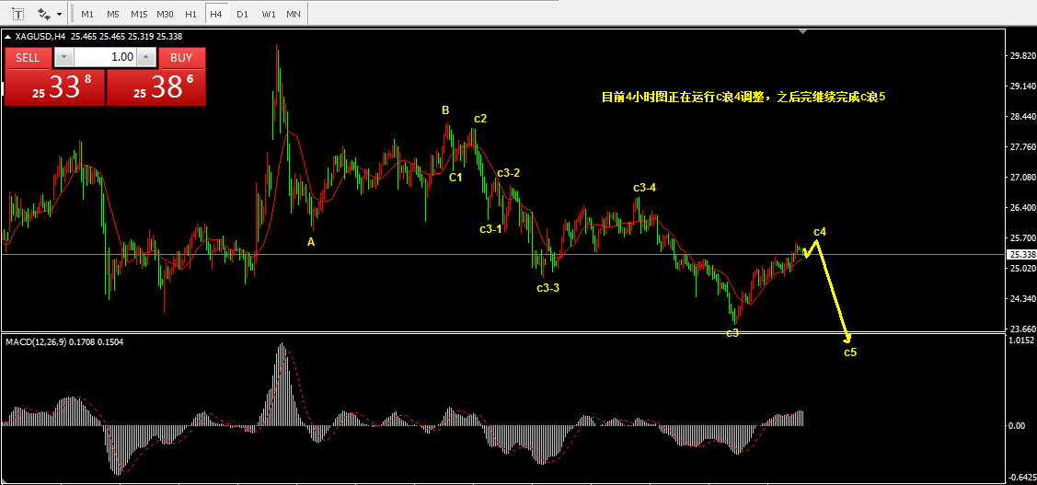Click the 29.820 price scale value
This screenshot has width=1037, height=485.
1021,56
